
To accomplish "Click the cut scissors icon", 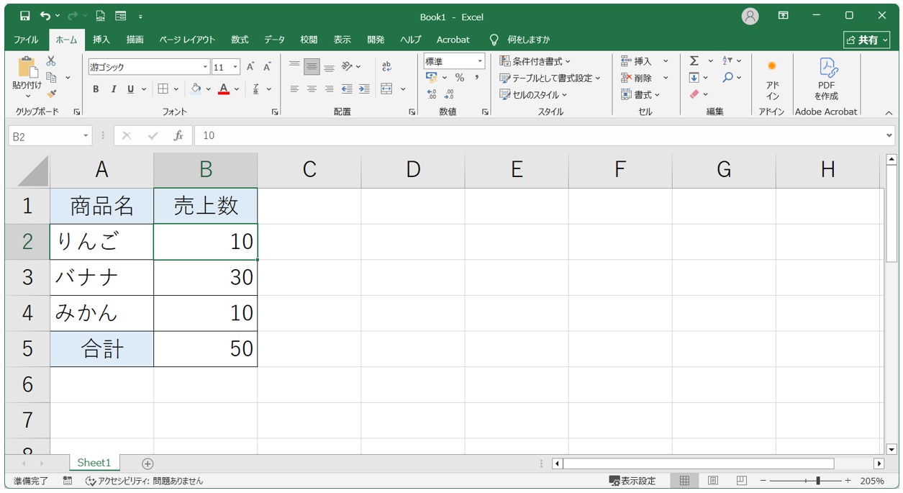I will tap(51, 62).
